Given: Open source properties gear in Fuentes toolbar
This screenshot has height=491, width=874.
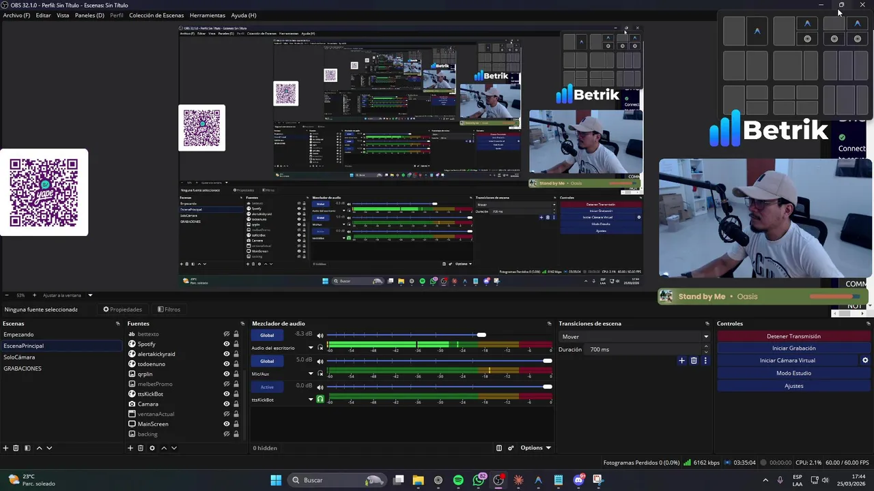Looking at the screenshot, I should [152, 448].
